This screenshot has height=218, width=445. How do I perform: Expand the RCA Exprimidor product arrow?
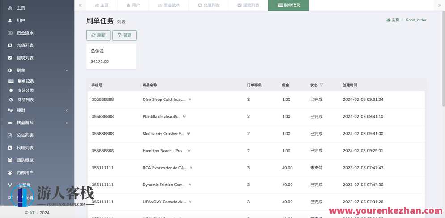pos(191,168)
